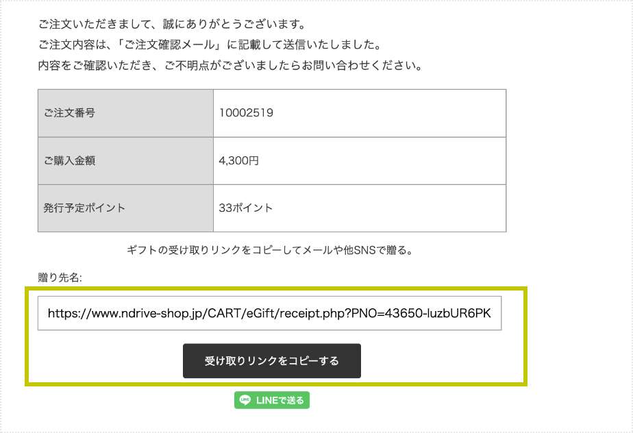Click the お問い合わせください inquiry sentence

pos(230,65)
